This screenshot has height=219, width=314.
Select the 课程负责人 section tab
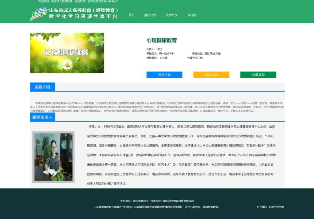pos(42,117)
